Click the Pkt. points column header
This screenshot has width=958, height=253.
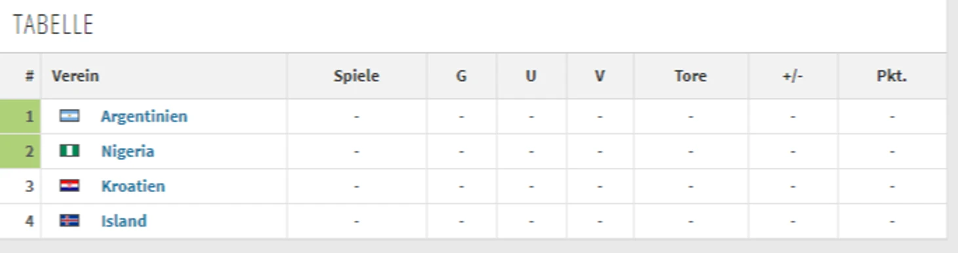(892, 76)
